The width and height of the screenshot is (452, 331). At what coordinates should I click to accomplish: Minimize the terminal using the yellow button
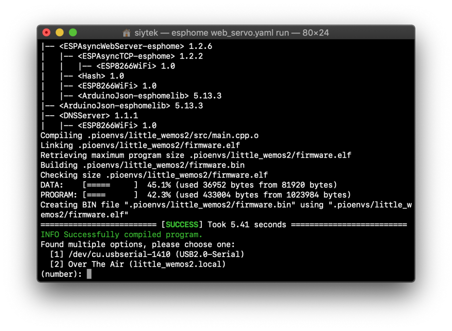[x=60, y=33]
